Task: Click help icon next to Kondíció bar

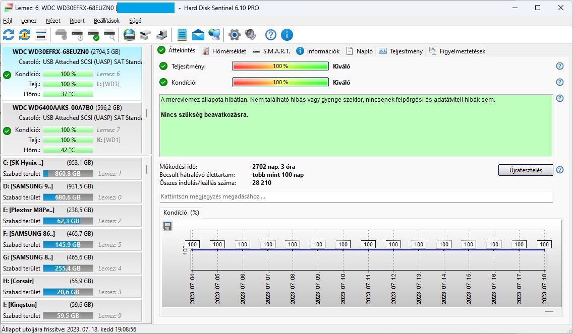Action: pyautogui.click(x=559, y=82)
